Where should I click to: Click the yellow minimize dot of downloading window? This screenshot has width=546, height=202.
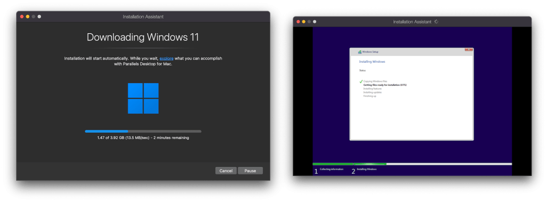coord(28,16)
